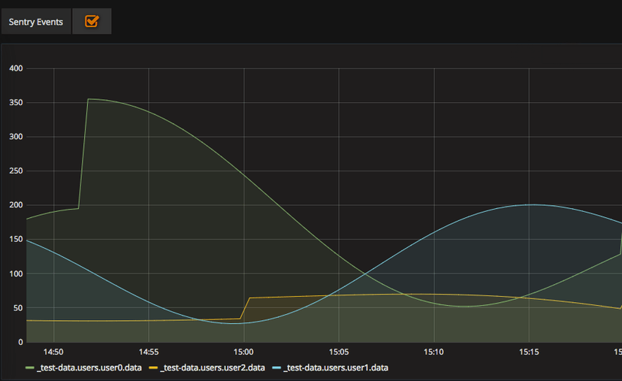Click the Sentry Events label
This screenshot has width=622, height=381.
[36, 22]
